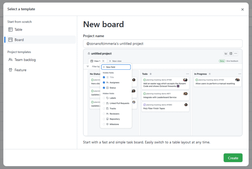Image resolution: width=252 pixels, height=169 pixels.
Task: Check the Tracks field checkbox
Action: click(x=104, y=109)
